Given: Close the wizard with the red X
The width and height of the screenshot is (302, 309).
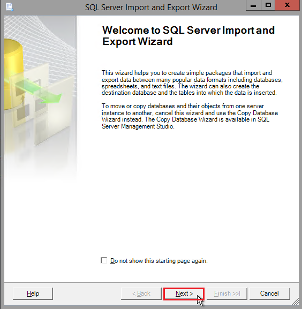Looking at the screenshot, I should pyautogui.click(x=287, y=5).
